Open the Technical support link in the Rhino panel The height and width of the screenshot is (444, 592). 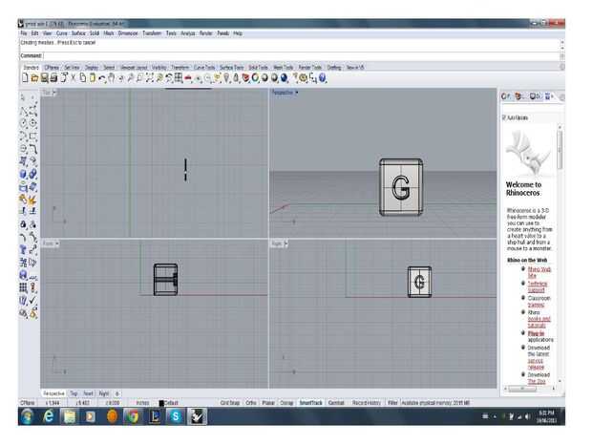click(x=538, y=286)
